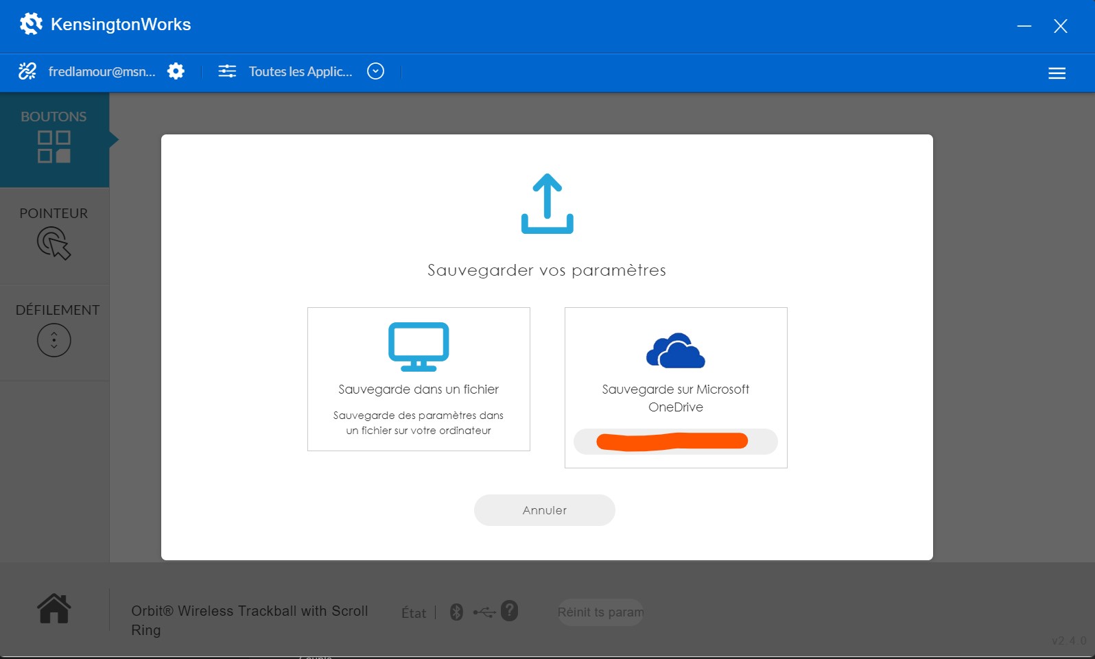Close the KensingtonWorks window
This screenshot has width=1095, height=659.
tap(1061, 26)
